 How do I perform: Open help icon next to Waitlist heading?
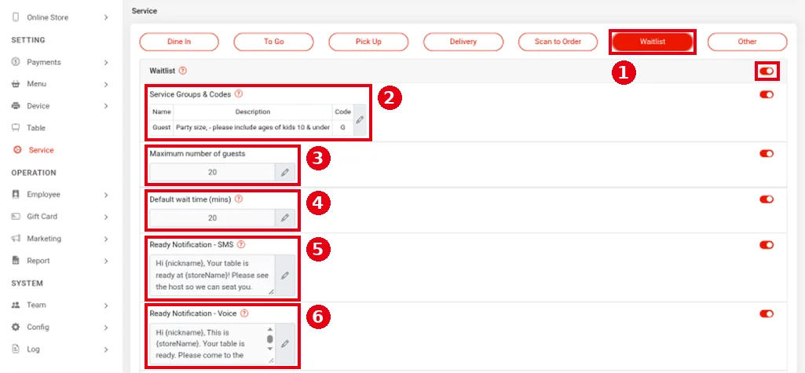[183, 71]
